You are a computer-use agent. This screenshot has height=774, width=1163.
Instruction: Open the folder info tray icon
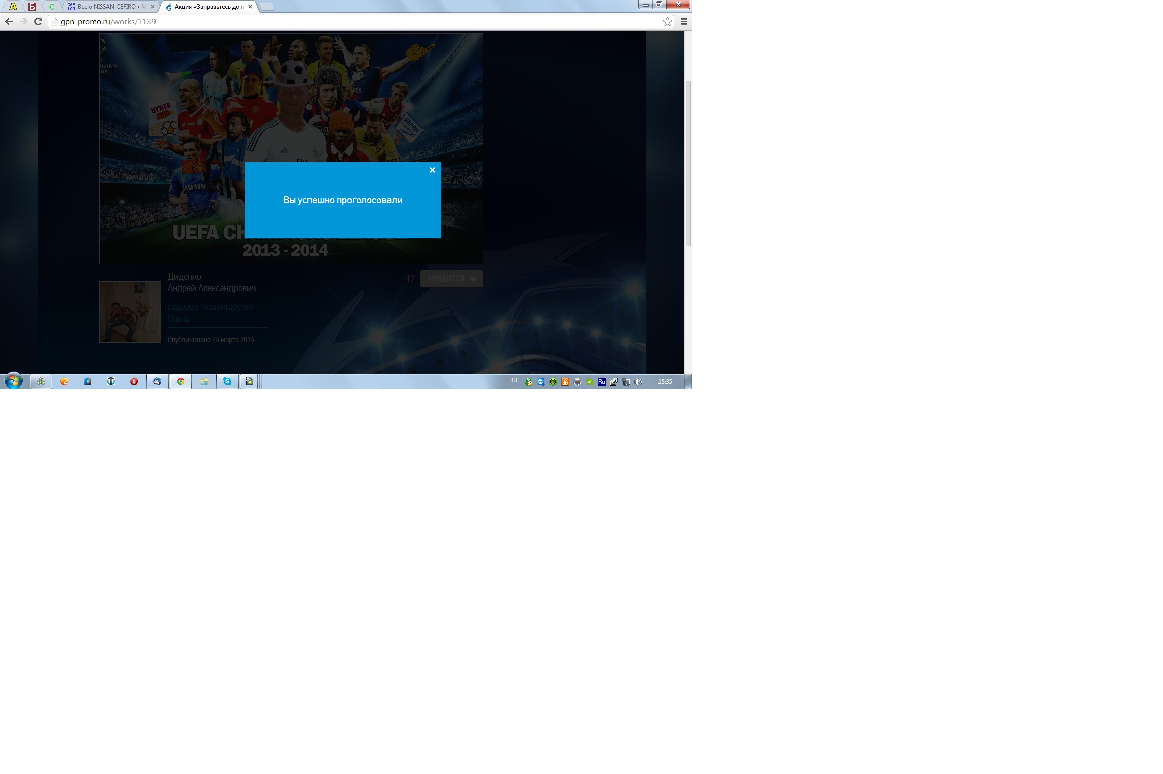[x=614, y=382]
